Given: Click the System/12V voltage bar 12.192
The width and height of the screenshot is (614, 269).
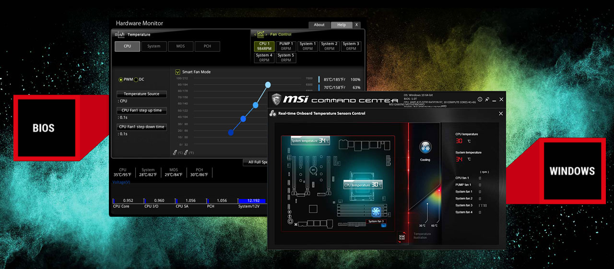Looking at the screenshot, I should pyautogui.click(x=252, y=201).
